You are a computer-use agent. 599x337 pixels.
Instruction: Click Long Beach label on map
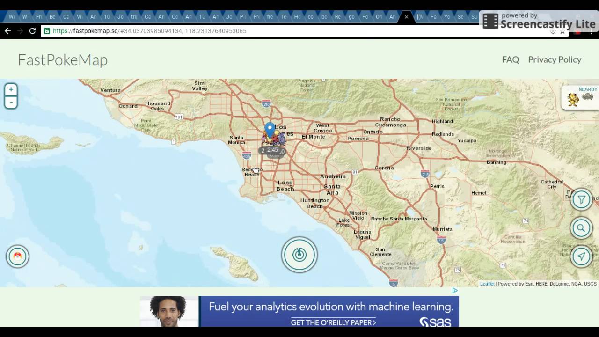pos(285,186)
